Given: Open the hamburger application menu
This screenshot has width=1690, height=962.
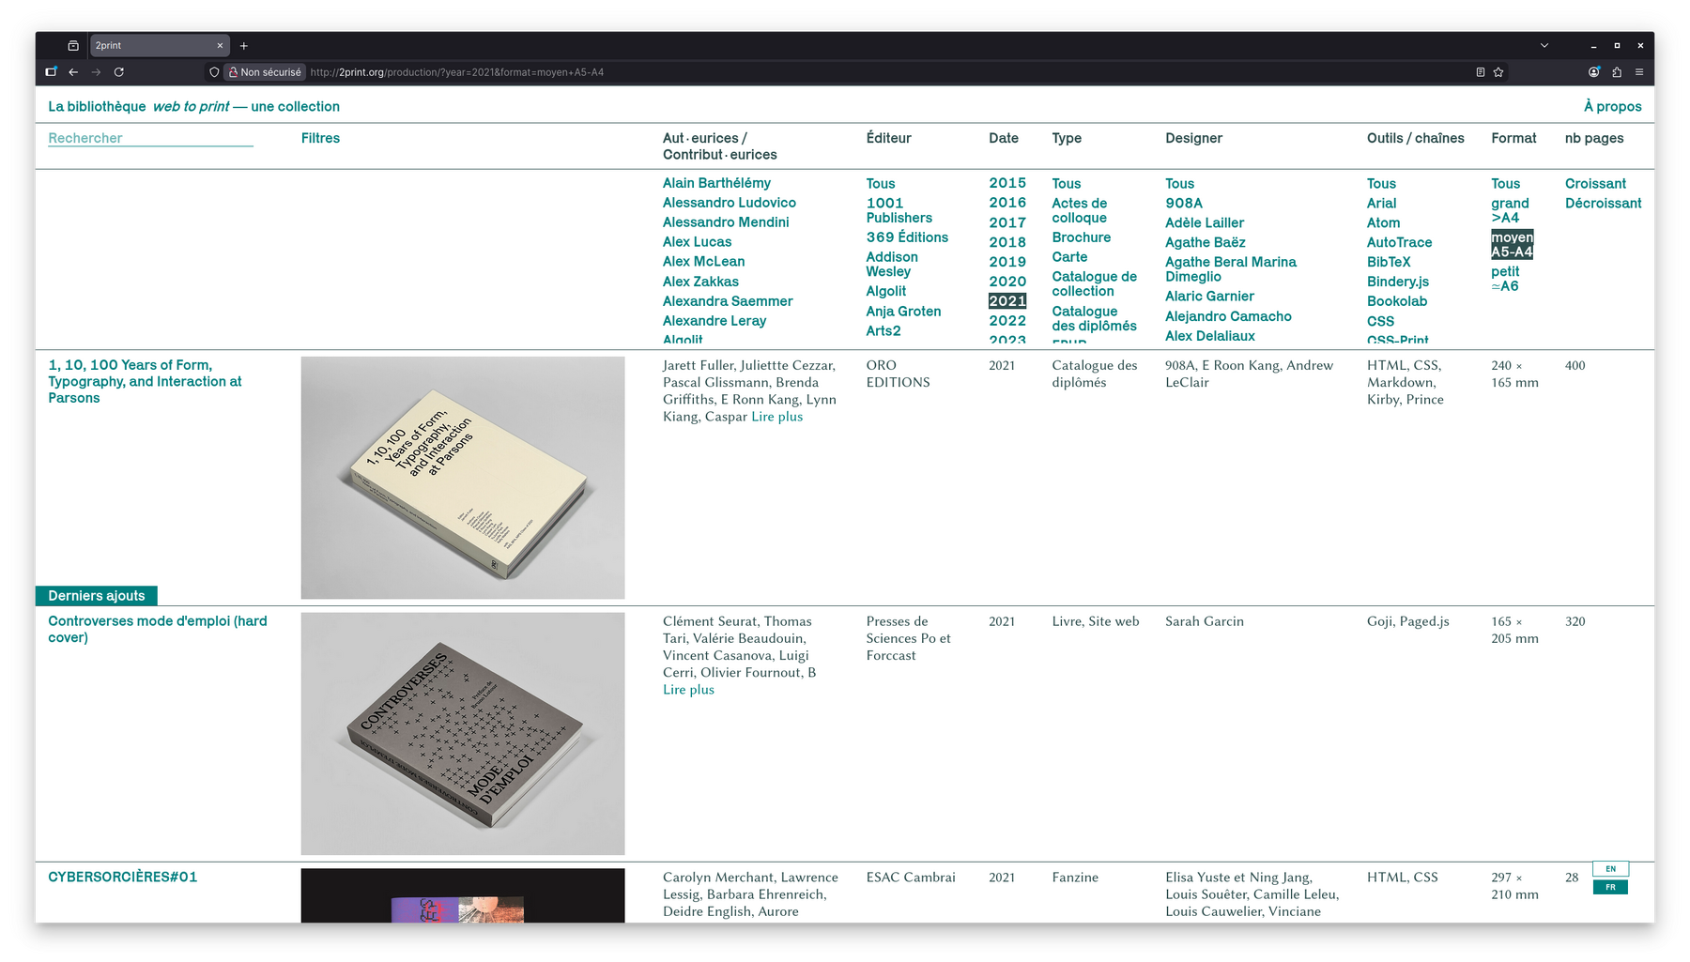Looking at the screenshot, I should point(1639,72).
